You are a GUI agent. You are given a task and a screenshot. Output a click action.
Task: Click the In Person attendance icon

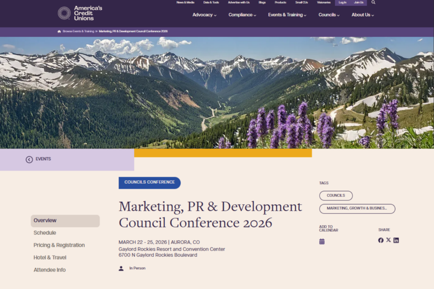121,268
